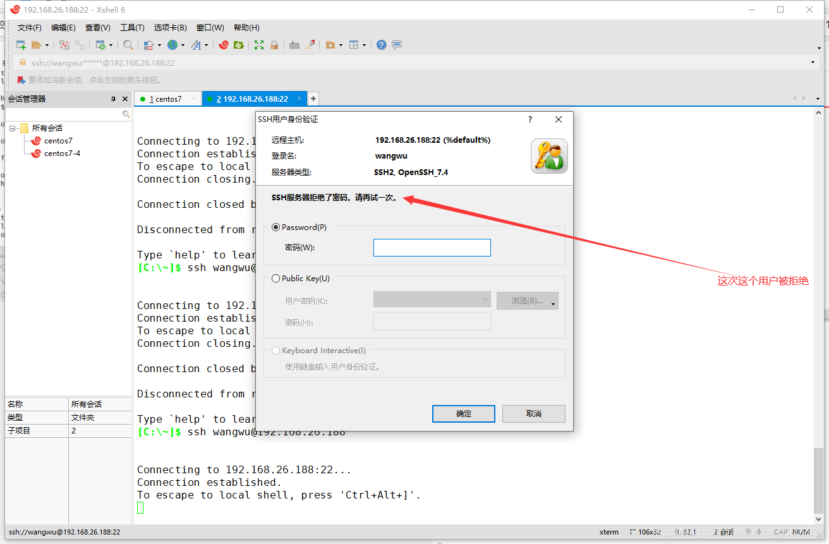Screen dimensions: 829x544
Task: Open the 编辑(E) menu
Action: [63, 28]
